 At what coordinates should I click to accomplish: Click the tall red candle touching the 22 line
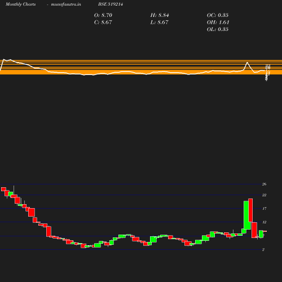[x=250, y=210]
